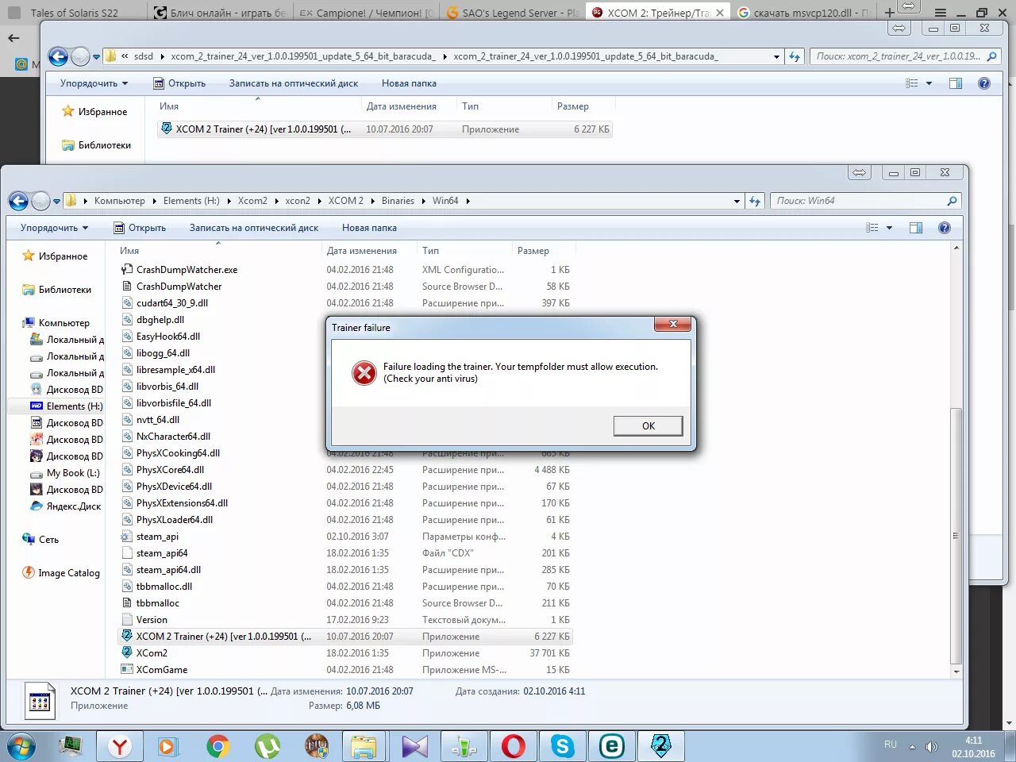Viewport: 1016px width, 762px height.
Task: Close the Trainer failure dialog
Action: [x=673, y=324]
